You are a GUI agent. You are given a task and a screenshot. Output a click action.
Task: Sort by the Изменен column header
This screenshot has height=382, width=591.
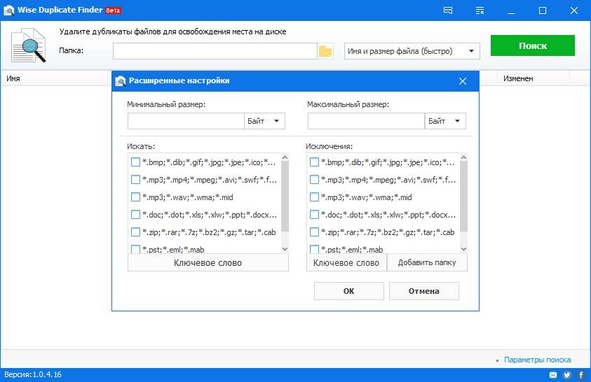click(534, 78)
